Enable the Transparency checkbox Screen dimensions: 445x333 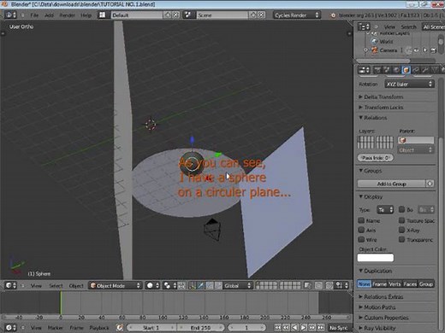(x=401, y=239)
